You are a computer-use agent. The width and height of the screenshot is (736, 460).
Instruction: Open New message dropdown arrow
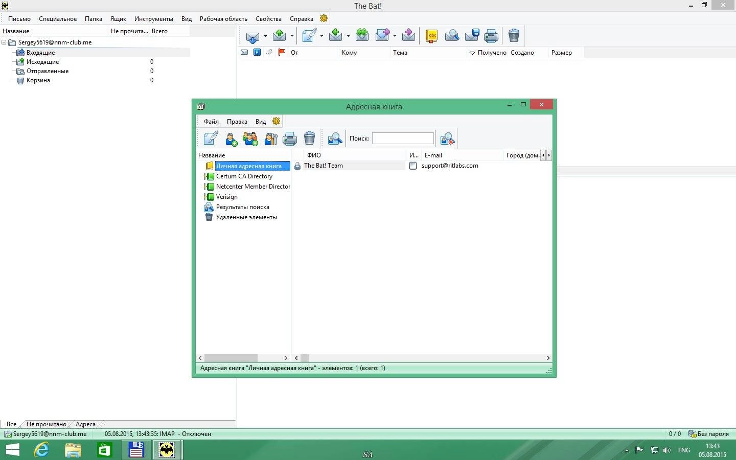coord(321,36)
